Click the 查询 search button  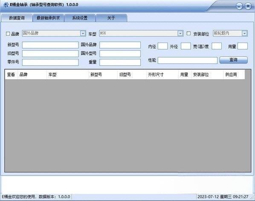pyautogui.click(x=234, y=60)
